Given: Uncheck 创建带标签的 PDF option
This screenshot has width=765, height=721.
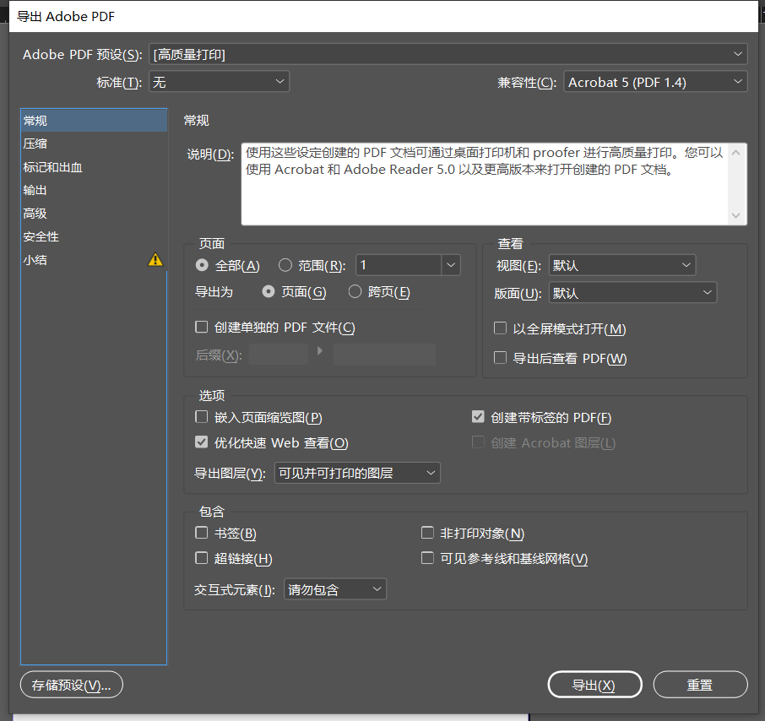Looking at the screenshot, I should (478, 417).
